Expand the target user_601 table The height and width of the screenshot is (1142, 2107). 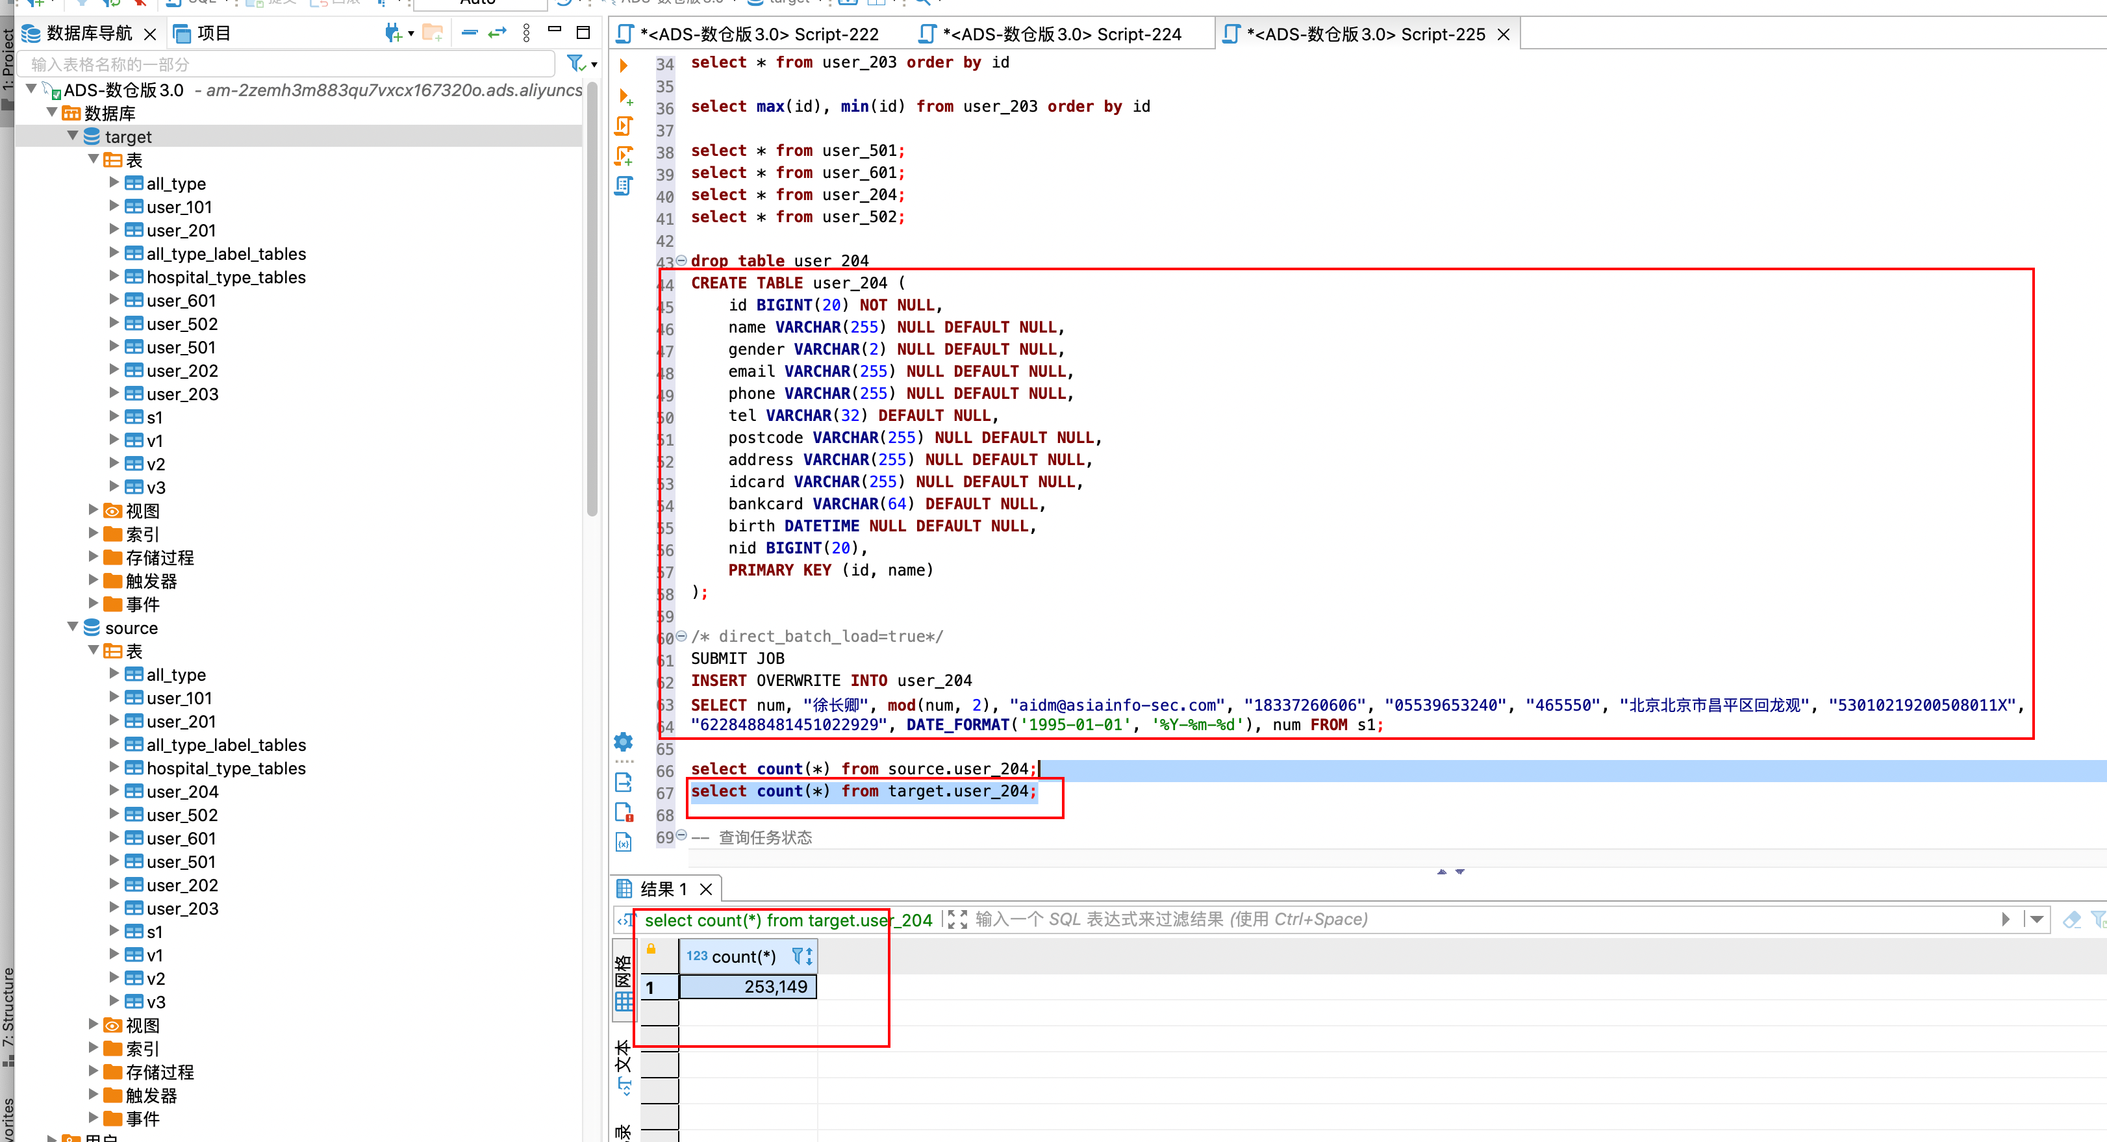coord(114,299)
